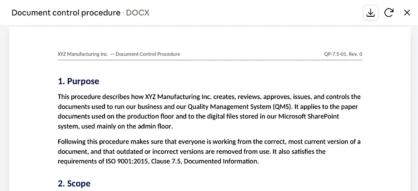Viewport: 418px width, 191px height.
Task: Download the Document control procedure file
Action: tap(371, 13)
